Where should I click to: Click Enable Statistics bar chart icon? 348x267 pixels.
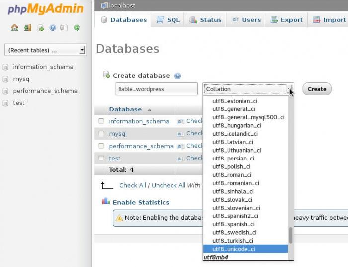tap(106, 201)
